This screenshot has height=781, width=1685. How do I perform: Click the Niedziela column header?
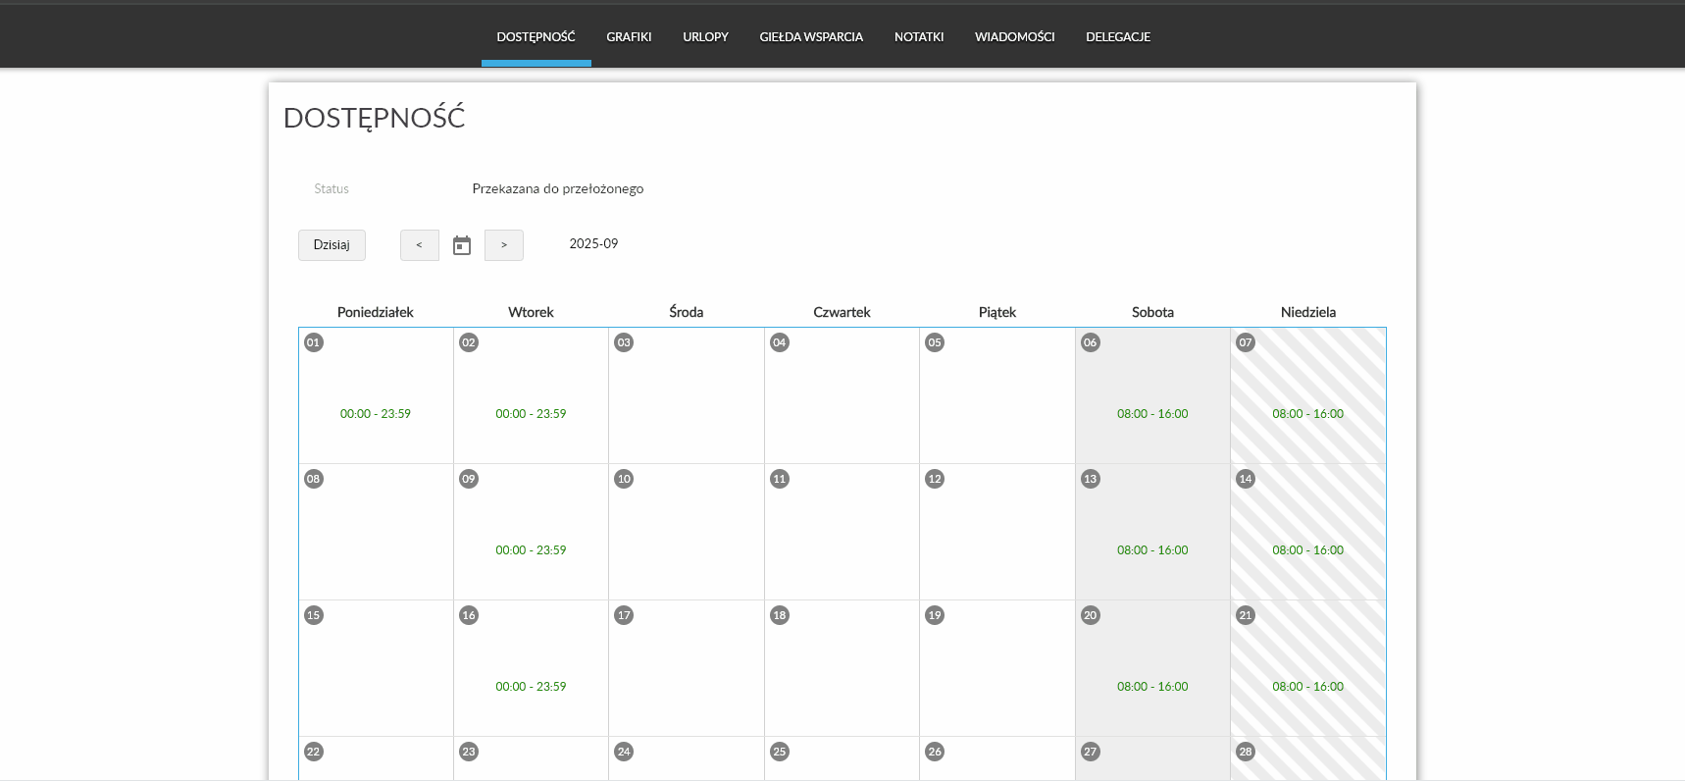coord(1308,312)
